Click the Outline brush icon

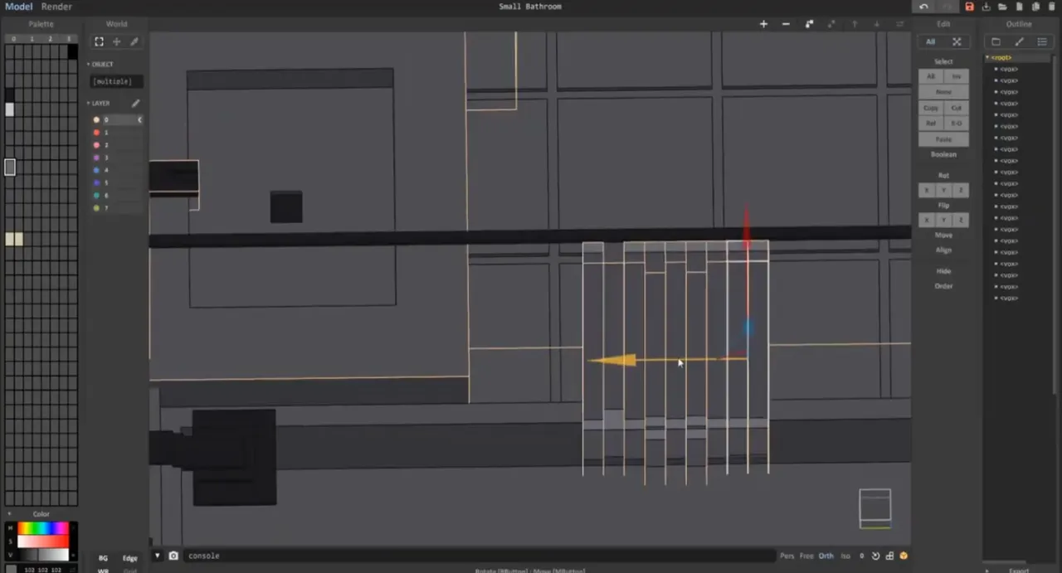(1020, 41)
